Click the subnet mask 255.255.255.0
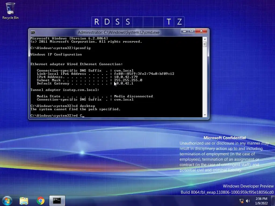 (x=128, y=80)
